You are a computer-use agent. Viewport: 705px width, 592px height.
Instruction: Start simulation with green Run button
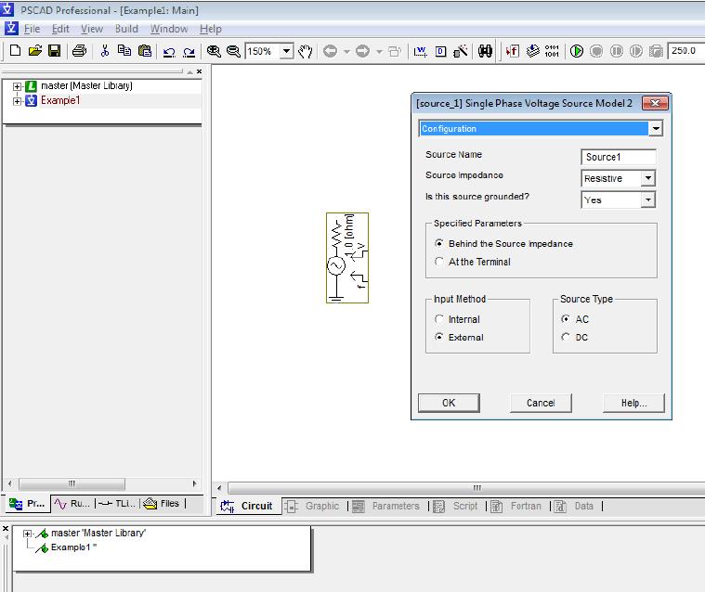coord(577,51)
